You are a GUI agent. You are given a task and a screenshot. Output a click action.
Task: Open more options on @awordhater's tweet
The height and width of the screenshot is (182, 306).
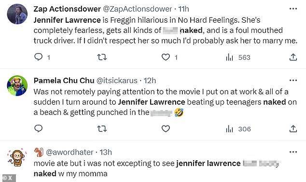pyautogui.click(x=293, y=152)
